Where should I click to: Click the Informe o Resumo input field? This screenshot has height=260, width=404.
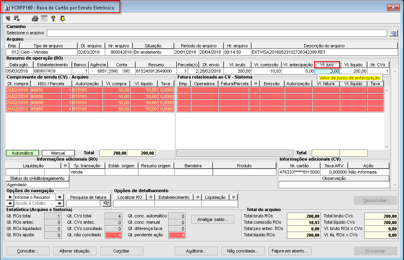pyautogui.click(x=35, y=197)
